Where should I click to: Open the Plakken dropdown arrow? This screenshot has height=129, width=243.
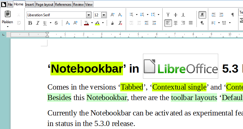8,27
